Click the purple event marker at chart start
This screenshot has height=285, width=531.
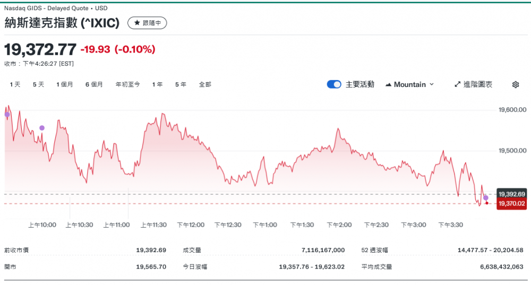[x=7, y=114]
